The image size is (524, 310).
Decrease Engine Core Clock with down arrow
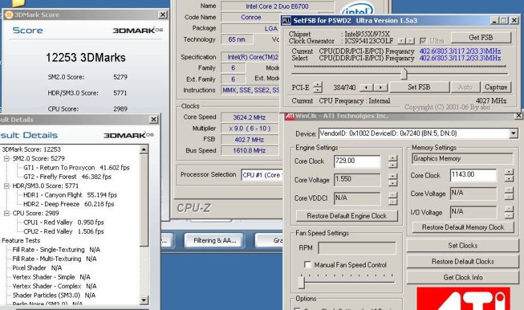[x=393, y=165]
